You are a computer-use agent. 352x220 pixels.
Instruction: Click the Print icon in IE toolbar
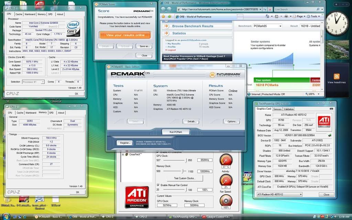click(286, 16)
